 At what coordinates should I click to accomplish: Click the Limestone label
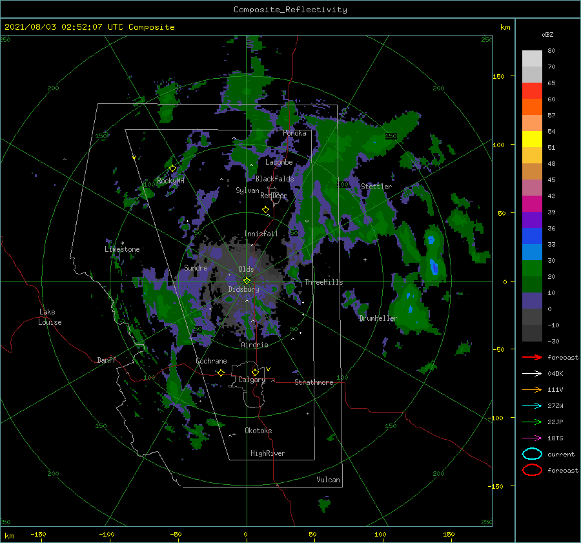click(x=122, y=249)
